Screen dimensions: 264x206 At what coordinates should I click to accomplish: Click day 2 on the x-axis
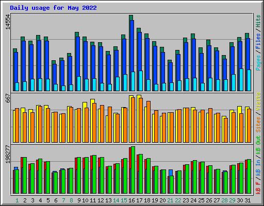(x=25, y=200)
